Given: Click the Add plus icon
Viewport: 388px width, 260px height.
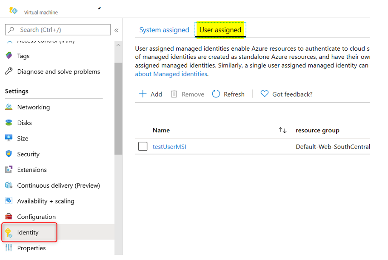Looking at the screenshot, I should [143, 94].
